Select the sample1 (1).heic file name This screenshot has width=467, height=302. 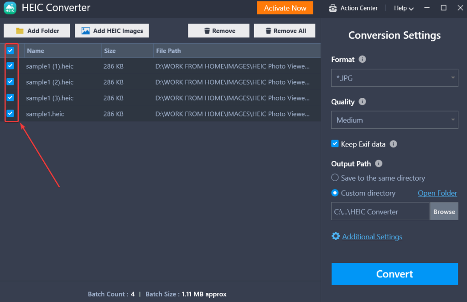coord(50,66)
